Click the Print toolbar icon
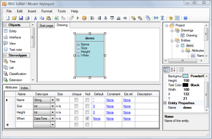 pyautogui.click(x=27, y=18)
